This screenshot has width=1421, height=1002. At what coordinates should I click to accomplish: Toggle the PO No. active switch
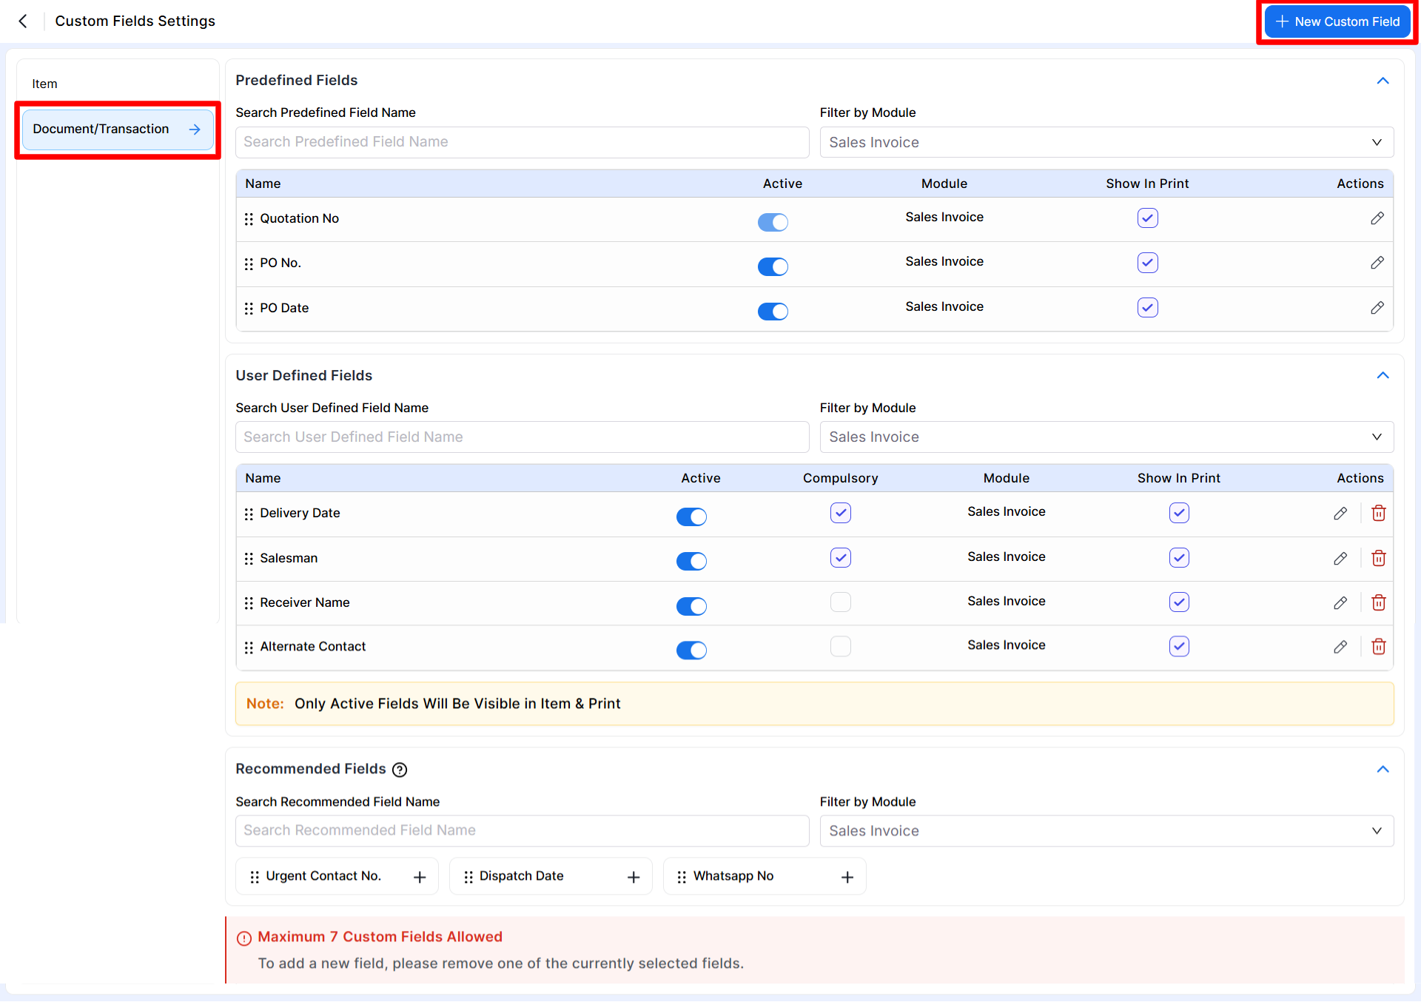tap(773, 266)
